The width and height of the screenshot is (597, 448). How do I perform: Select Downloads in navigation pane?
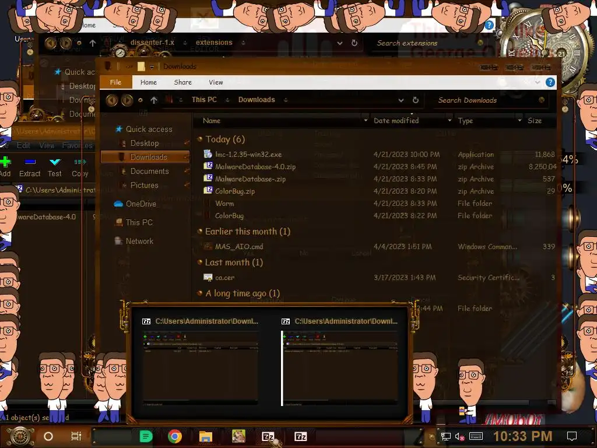(145, 157)
